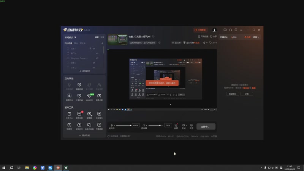Select 竖屏 portrait orientation
304x171 pixels.
(x=102, y=37)
